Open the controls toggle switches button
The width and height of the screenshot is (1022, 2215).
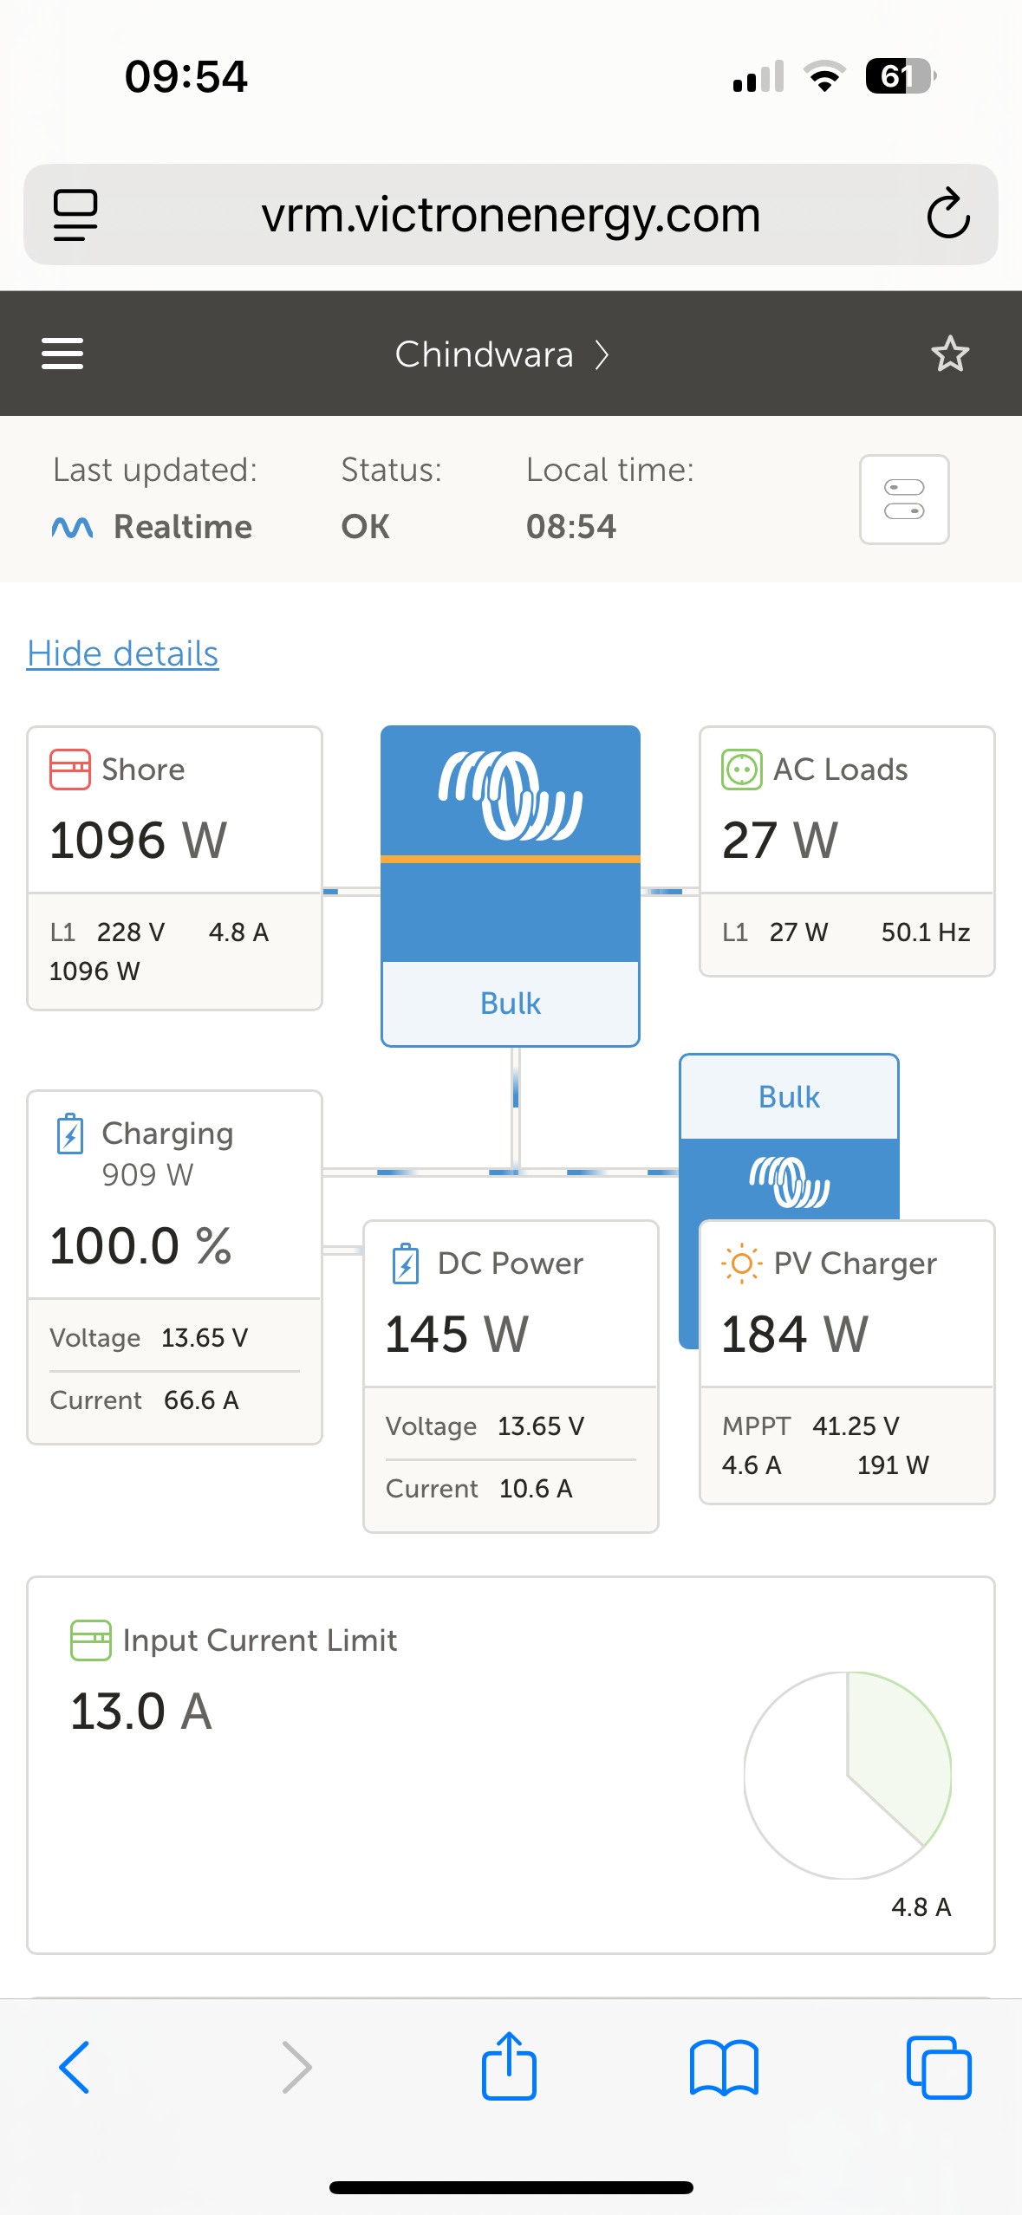coord(904,499)
